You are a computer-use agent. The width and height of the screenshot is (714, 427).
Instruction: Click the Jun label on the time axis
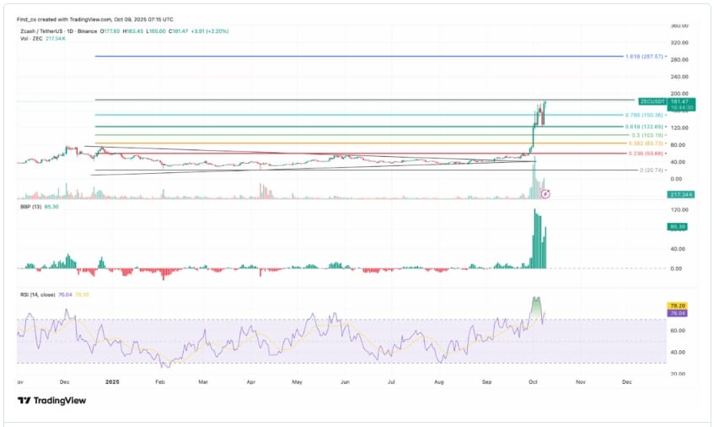click(345, 382)
